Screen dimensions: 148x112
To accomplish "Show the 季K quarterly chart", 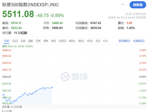I will (46, 41).
